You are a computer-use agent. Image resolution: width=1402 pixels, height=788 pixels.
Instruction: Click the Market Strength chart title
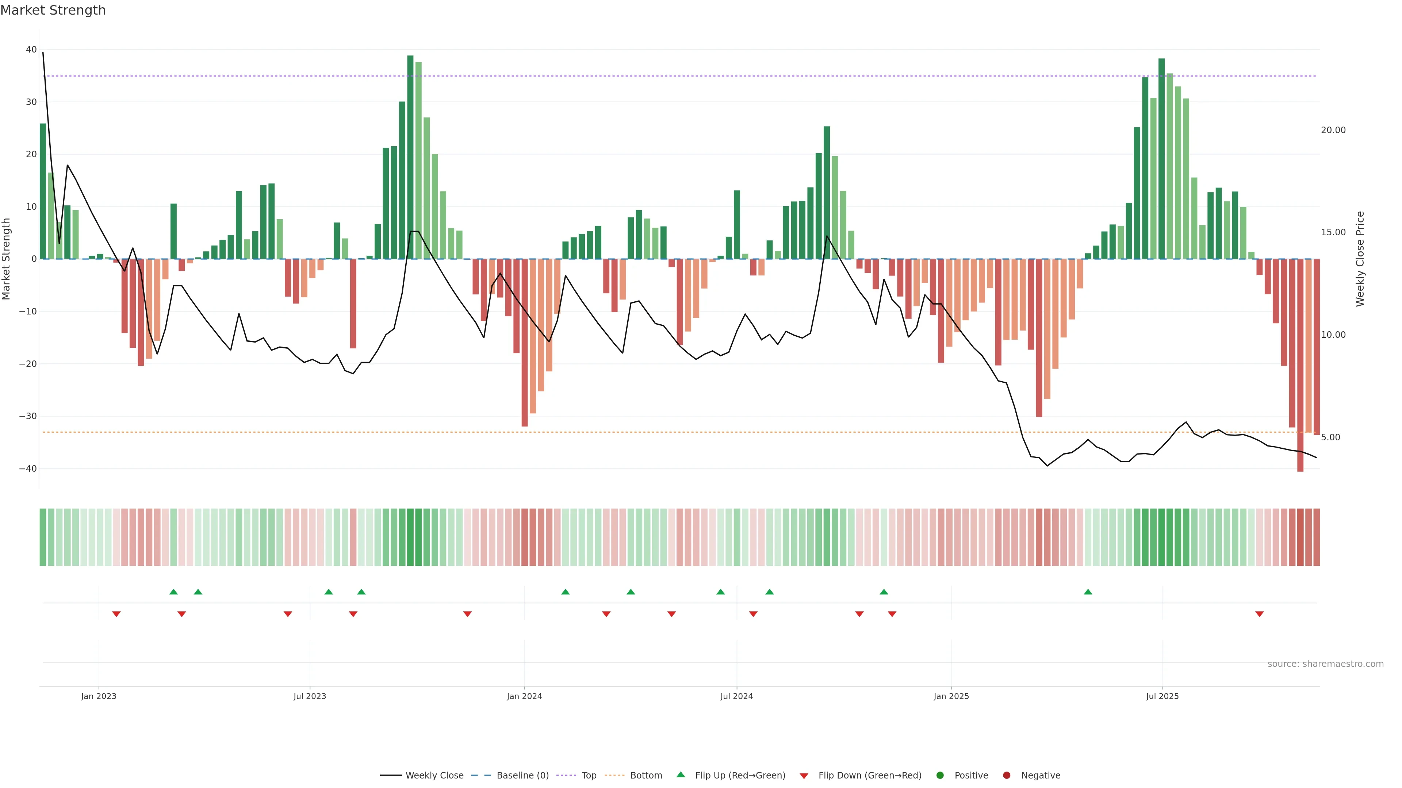(53, 10)
